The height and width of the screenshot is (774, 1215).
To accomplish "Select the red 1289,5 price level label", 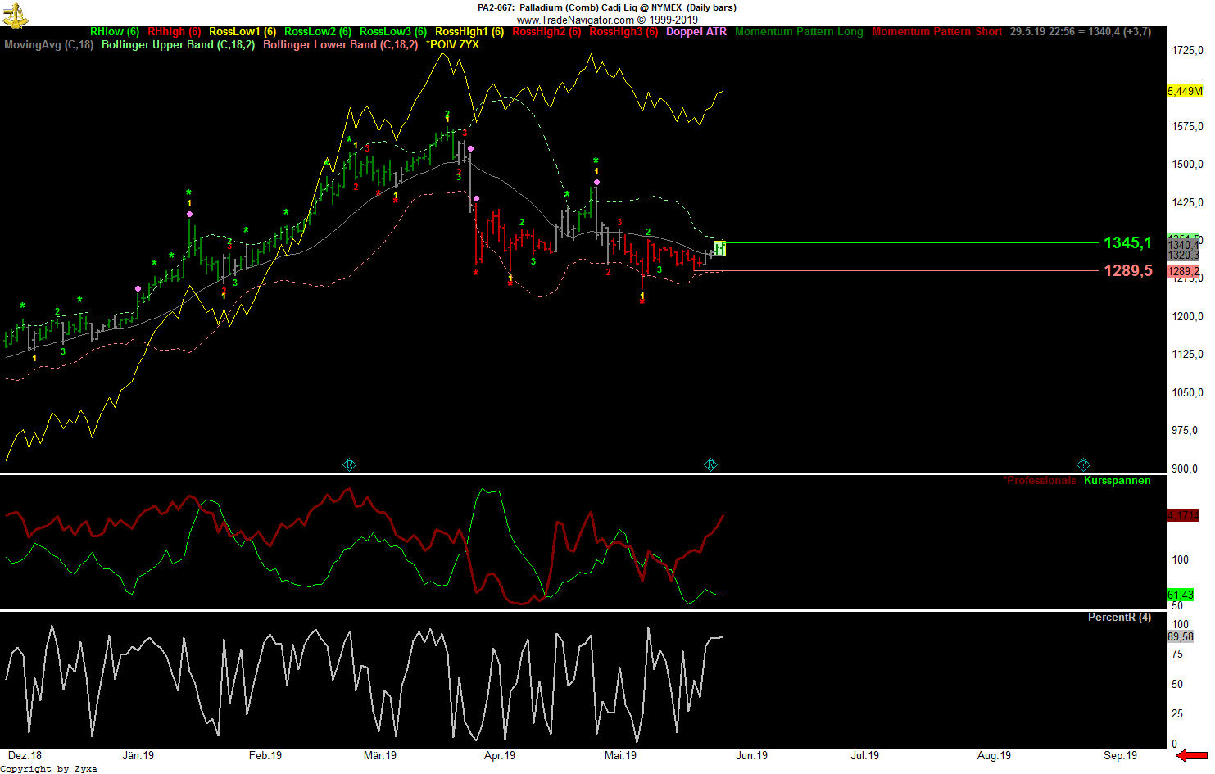I will tap(1128, 270).
